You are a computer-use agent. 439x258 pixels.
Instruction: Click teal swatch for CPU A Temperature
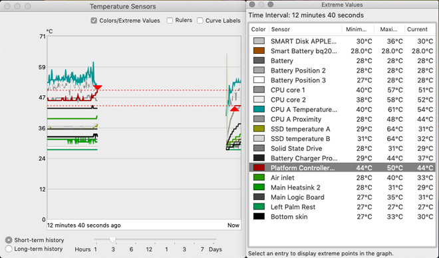click(x=259, y=109)
